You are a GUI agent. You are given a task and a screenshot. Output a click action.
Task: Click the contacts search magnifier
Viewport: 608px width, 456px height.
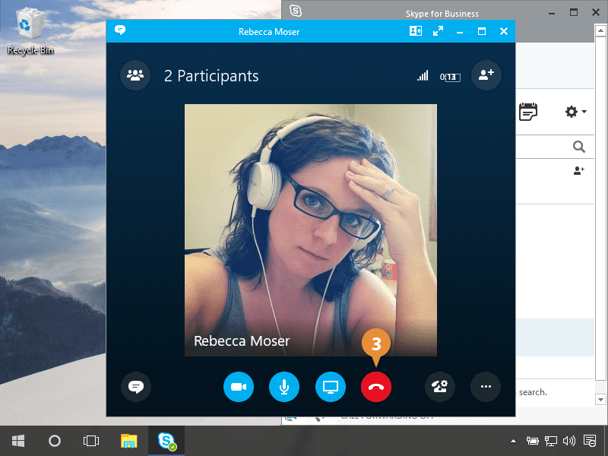point(579,147)
